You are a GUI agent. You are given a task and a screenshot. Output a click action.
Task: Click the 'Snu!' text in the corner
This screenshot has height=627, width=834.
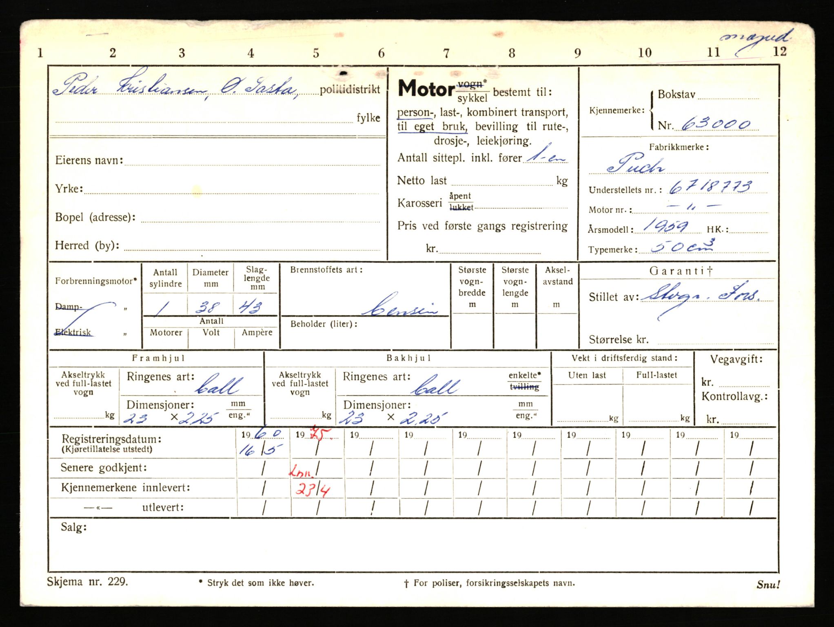(768, 585)
